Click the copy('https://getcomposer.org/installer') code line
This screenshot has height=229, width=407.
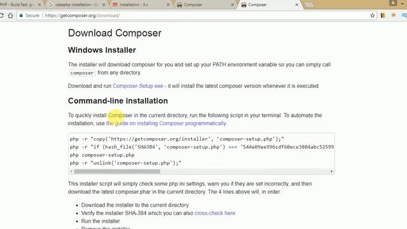click(177, 139)
